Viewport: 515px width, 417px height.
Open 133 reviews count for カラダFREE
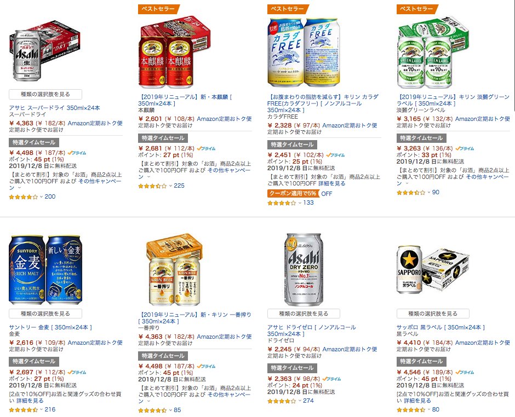pyautogui.click(x=308, y=203)
